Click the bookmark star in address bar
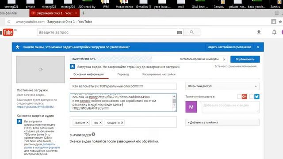 point(280,22)
